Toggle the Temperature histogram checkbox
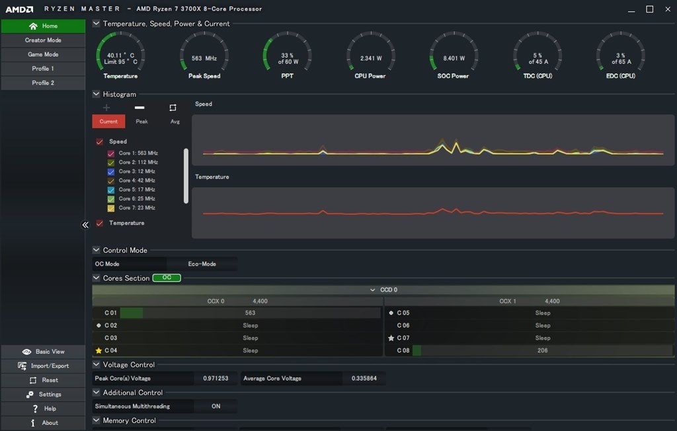This screenshot has width=677, height=431. (x=100, y=223)
